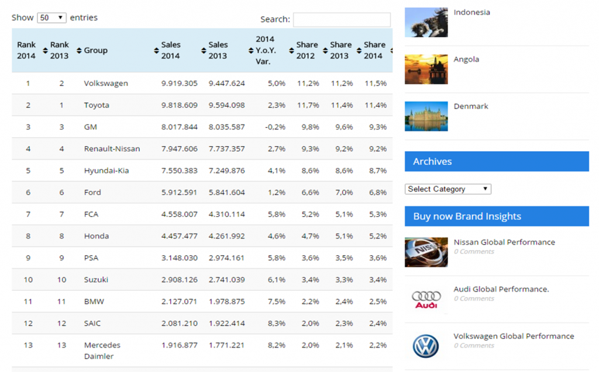Click 0 Comments under Nissan Global Performance

coord(474,252)
